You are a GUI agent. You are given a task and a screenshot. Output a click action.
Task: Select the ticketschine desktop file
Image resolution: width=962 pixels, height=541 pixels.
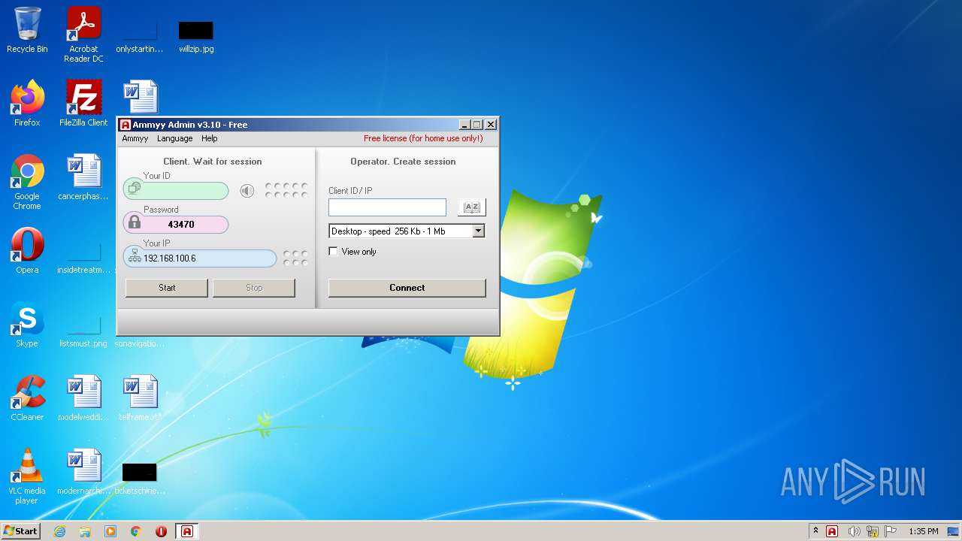[x=140, y=479]
